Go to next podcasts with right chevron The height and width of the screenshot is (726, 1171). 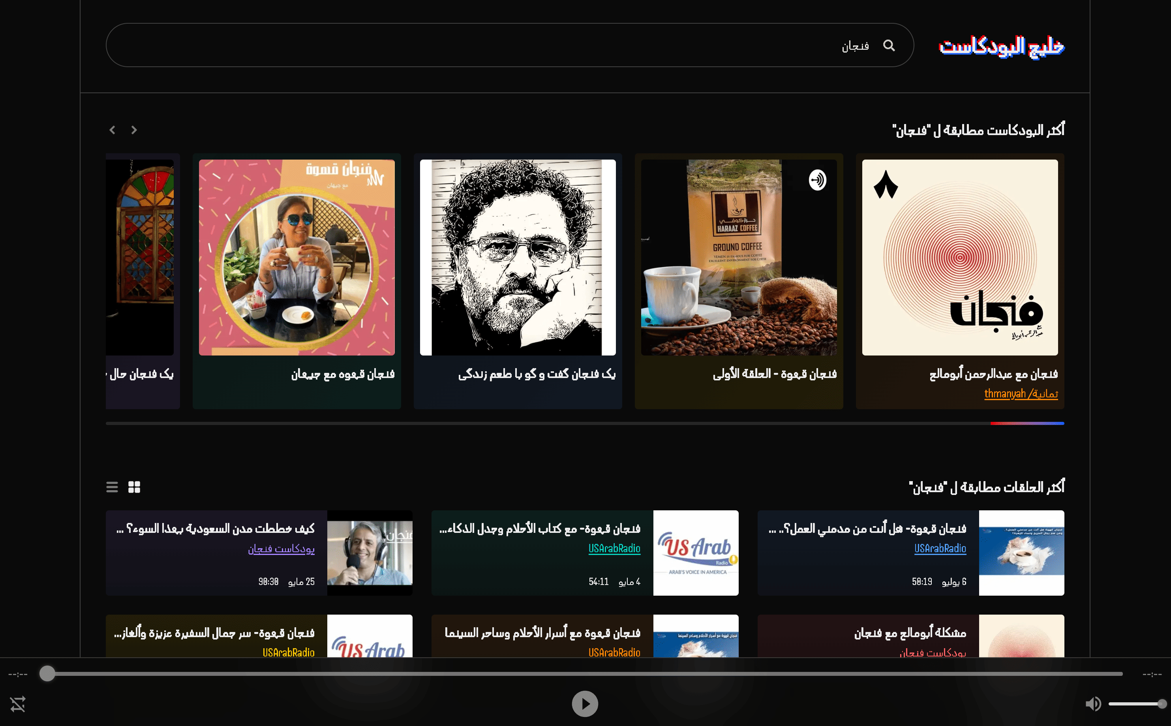click(134, 130)
